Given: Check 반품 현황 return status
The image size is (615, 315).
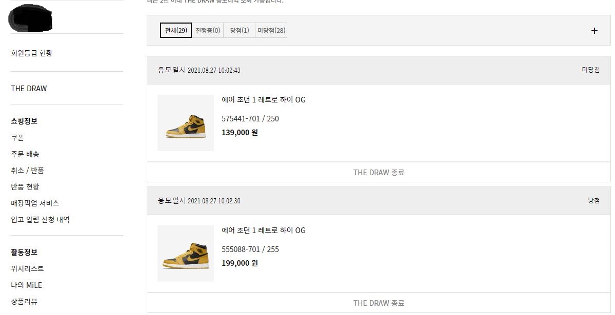Looking at the screenshot, I should pos(25,186).
